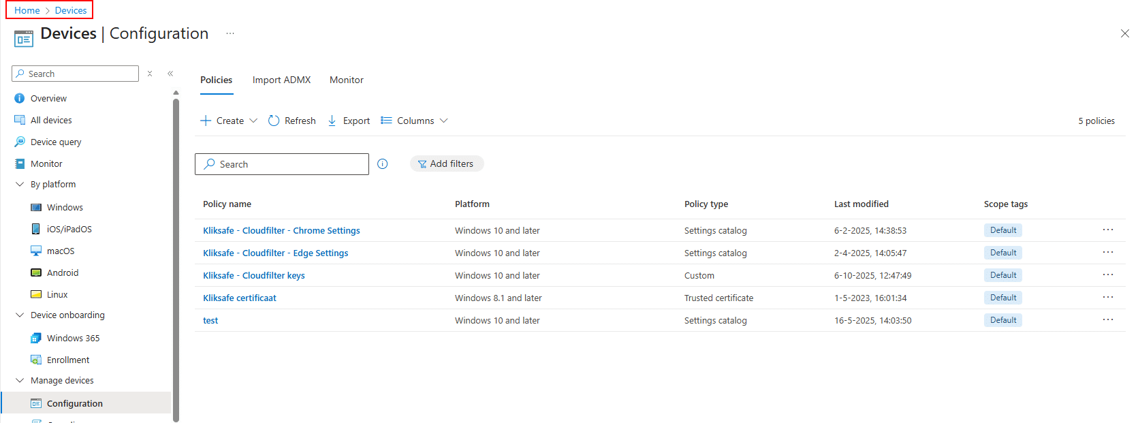Switch to the Monitor tab
Screen dimensions: 1138x423
click(346, 80)
